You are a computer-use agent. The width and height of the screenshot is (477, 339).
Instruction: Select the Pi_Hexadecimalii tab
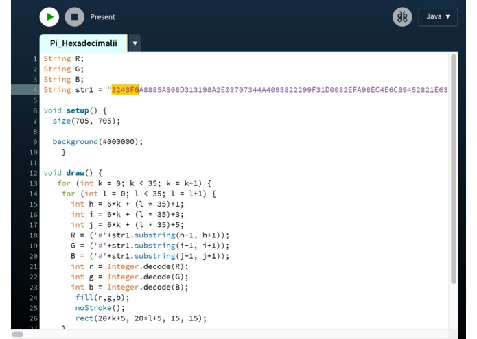point(83,43)
